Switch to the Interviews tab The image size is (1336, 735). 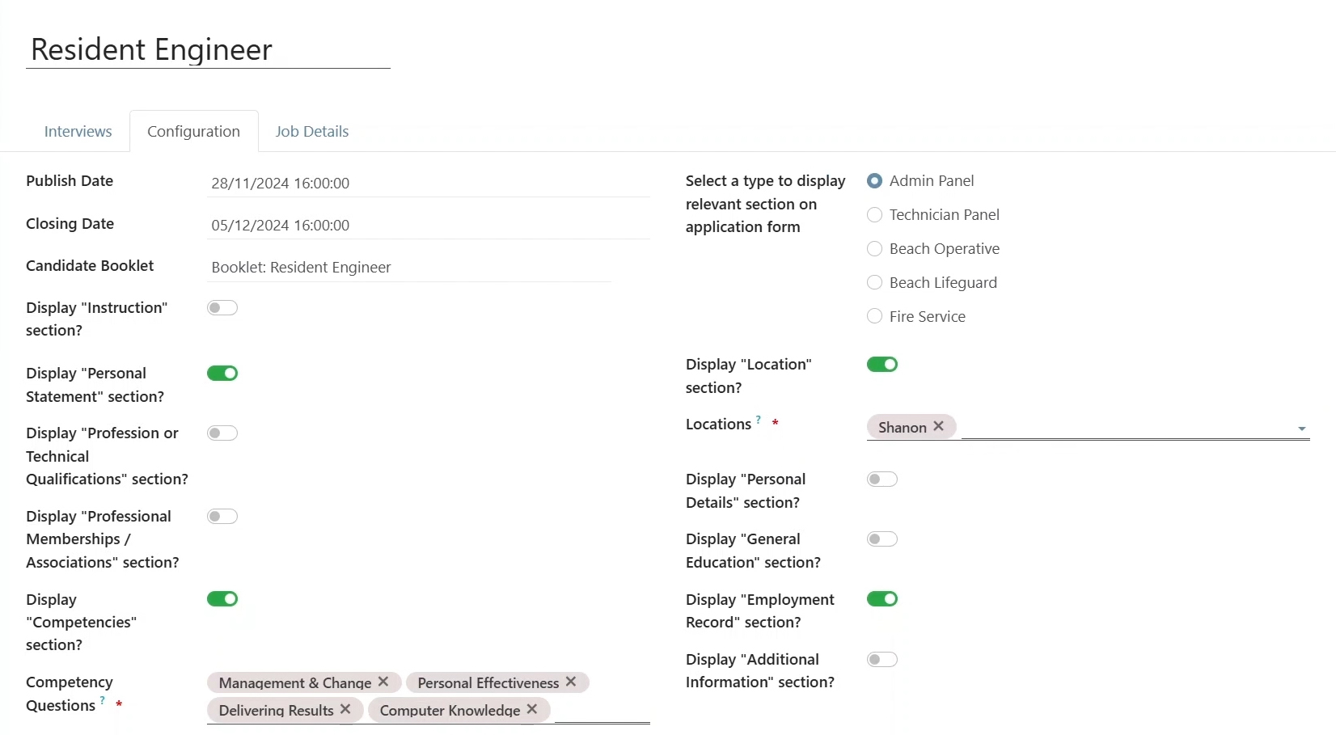[78, 132]
